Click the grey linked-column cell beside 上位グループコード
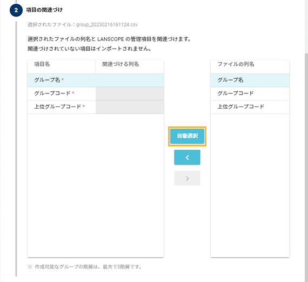Screen dimensions: 308x282 click(x=130, y=107)
